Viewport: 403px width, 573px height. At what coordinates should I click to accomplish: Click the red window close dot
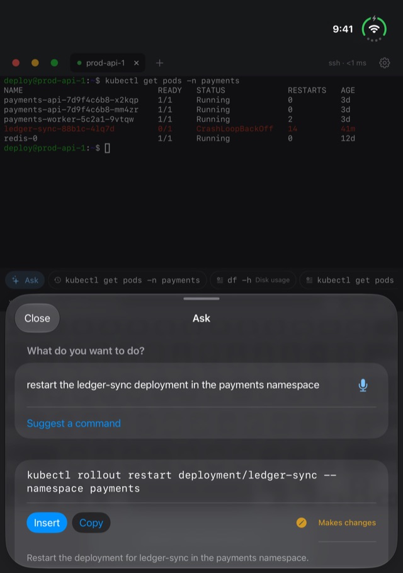pos(16,63)
